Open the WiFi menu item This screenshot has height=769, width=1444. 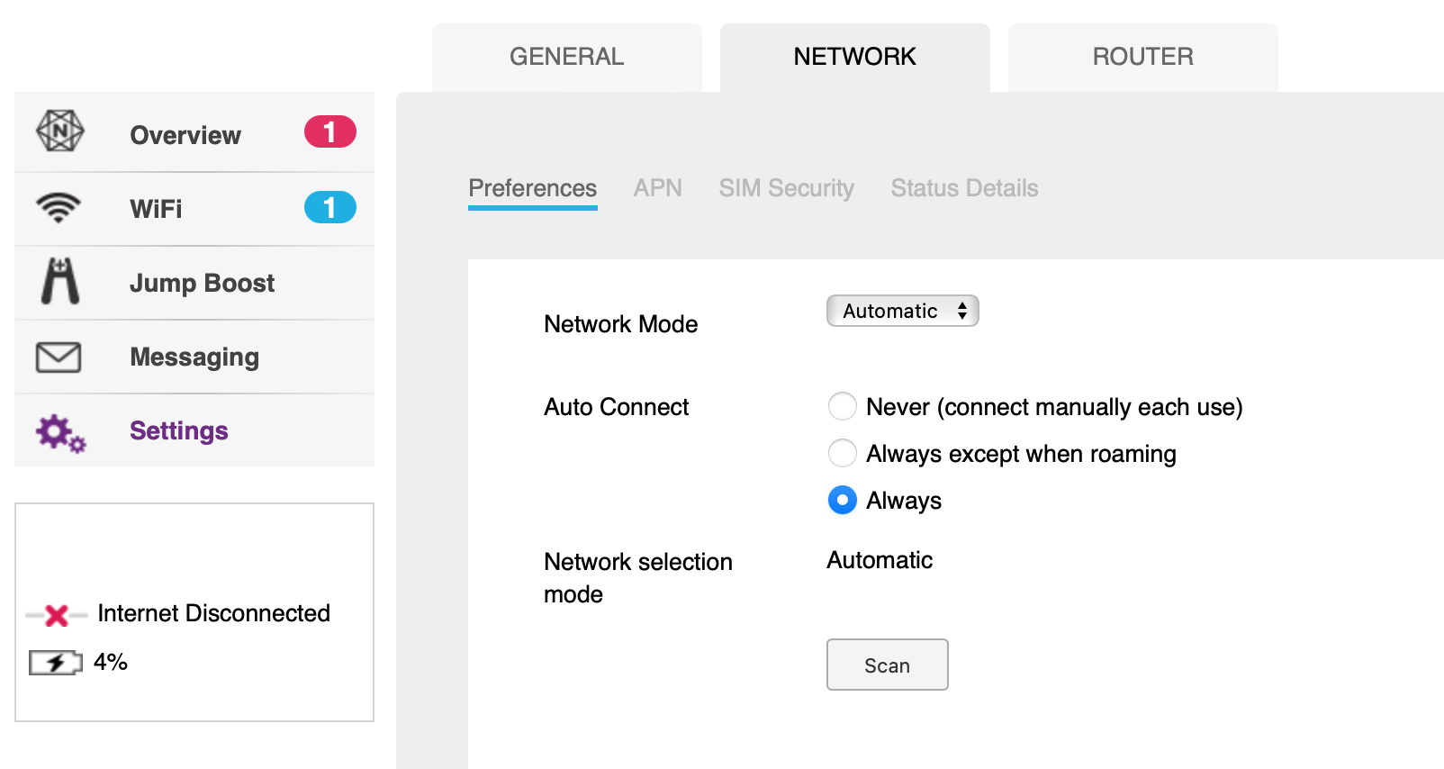point(194,209)
